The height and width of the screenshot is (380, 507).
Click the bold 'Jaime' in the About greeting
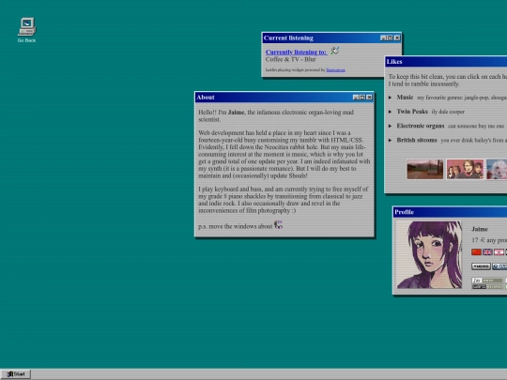(x=236, y=113)
